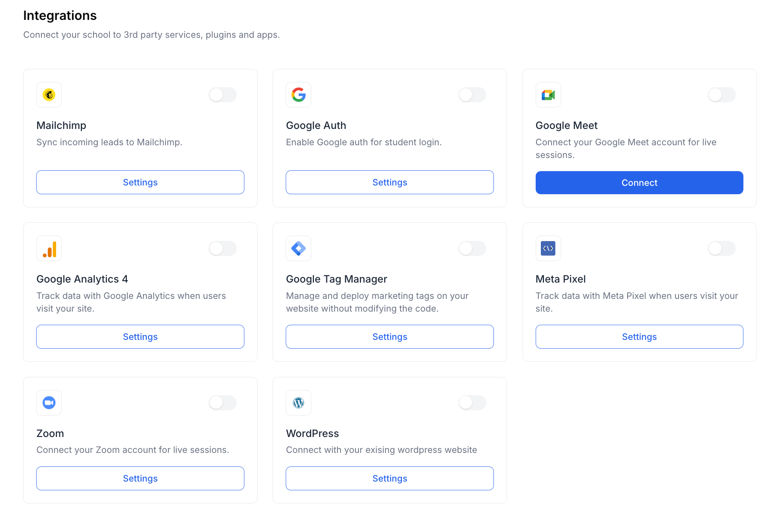
Task: Toggle on the Meta Pixel integration
Action: point(722,249)
